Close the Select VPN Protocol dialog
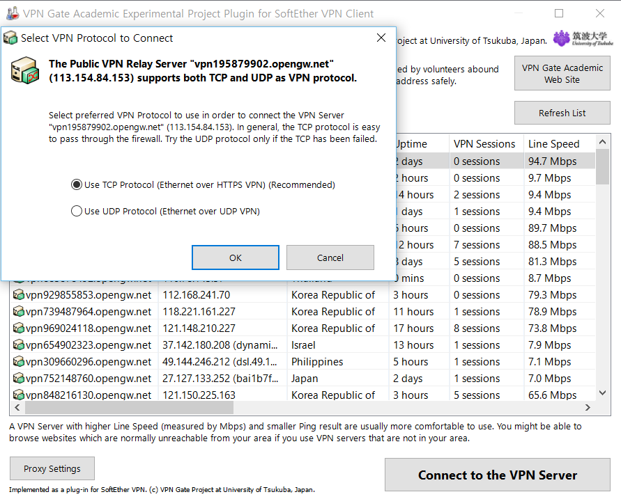 (381, 38)
